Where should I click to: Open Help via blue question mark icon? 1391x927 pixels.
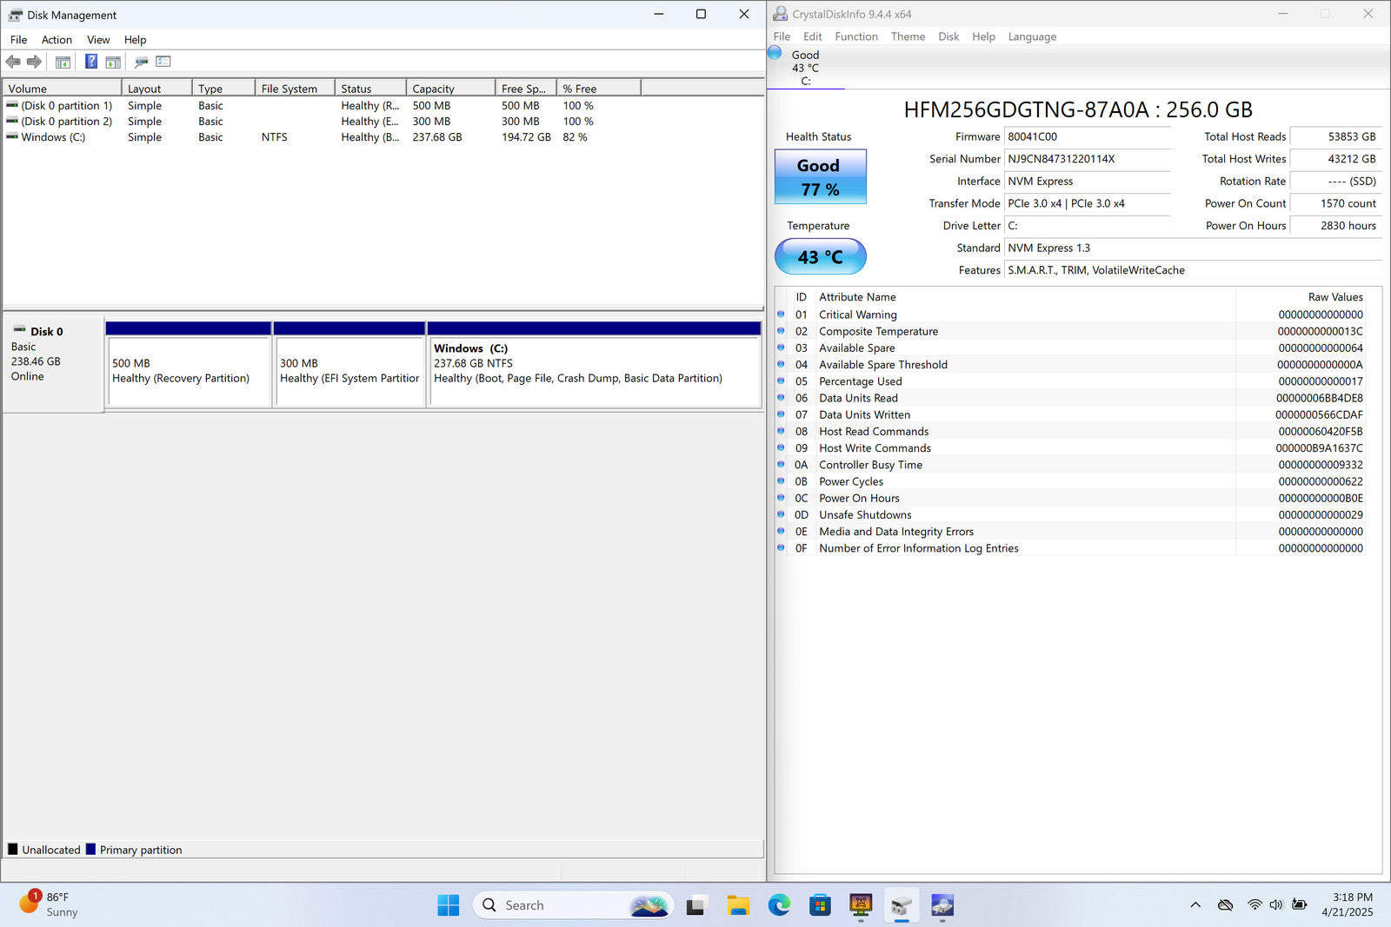(x=90, y=62)
